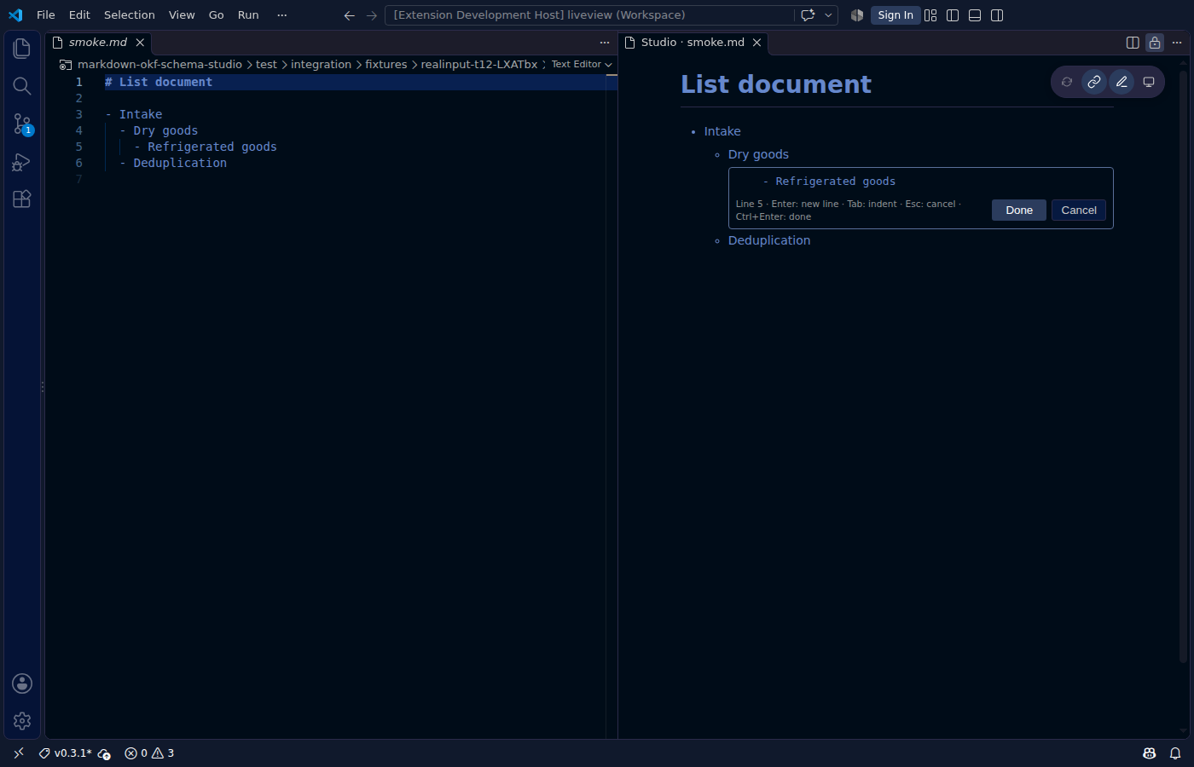The image size is (1194, 767).
Task: Open the v0.3.1* branch picker in status bar
Action: click(x=66, y=753)
